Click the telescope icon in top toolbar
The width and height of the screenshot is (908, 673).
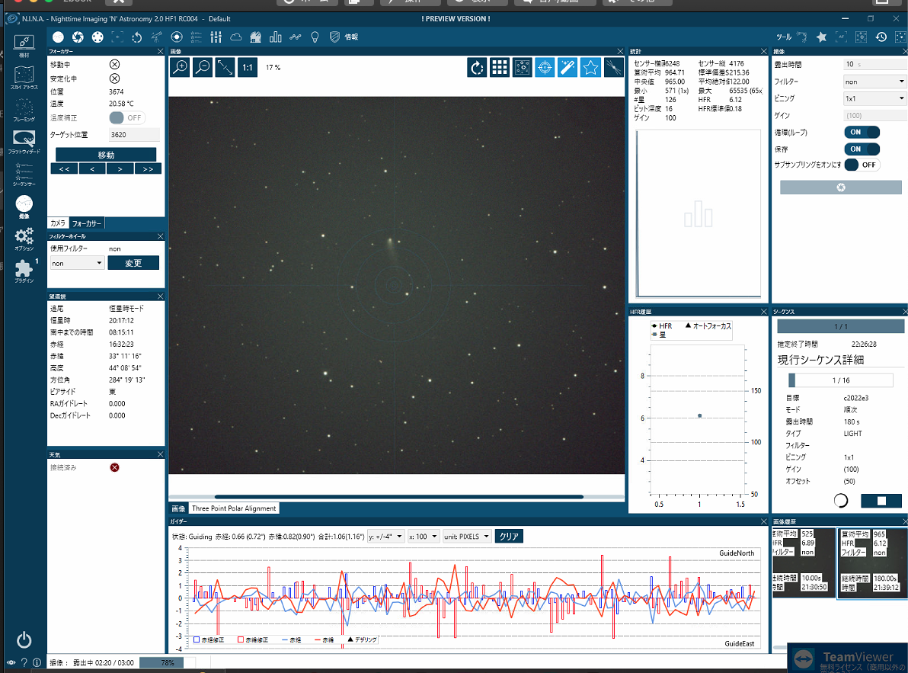(x=156, y=37)
